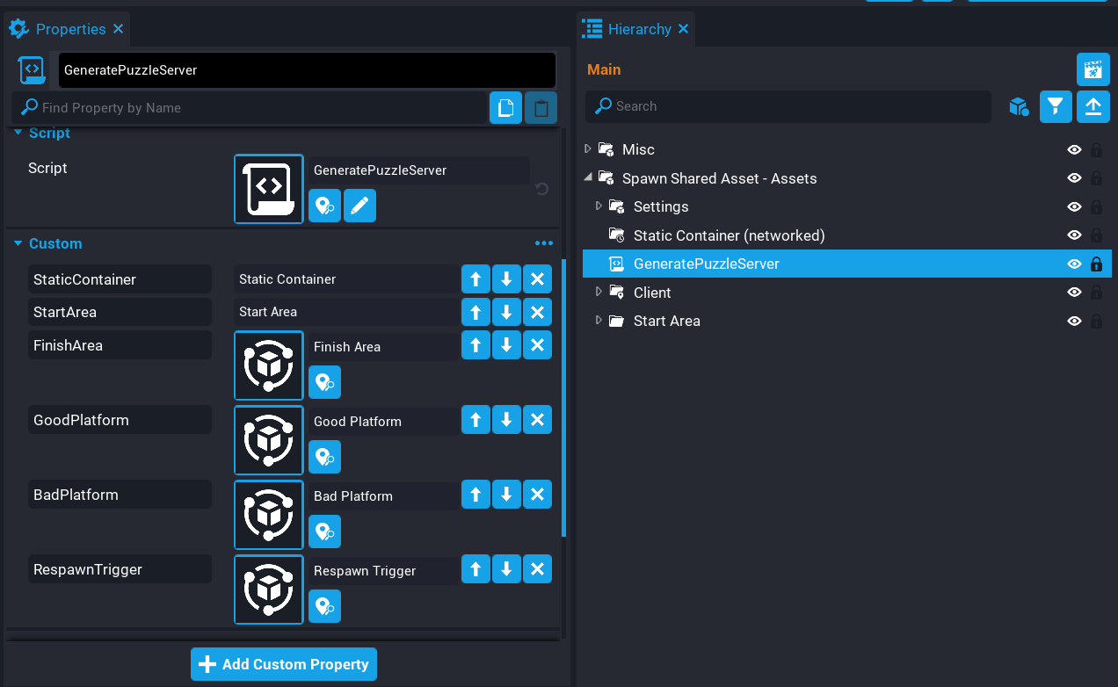Click the paste properties clipboard icon

tap(541, 108)
